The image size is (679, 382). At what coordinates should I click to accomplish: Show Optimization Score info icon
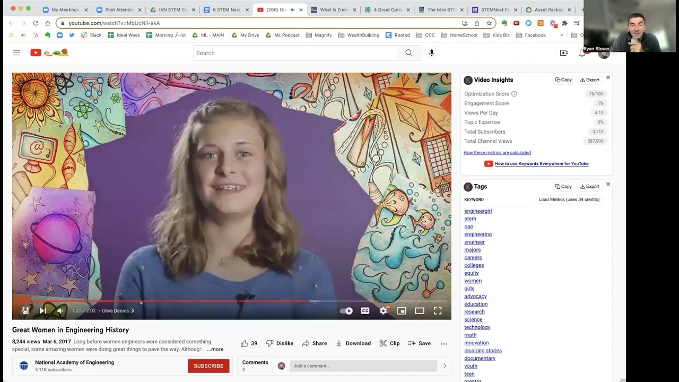pyautogui.click(x=514, y=94)
